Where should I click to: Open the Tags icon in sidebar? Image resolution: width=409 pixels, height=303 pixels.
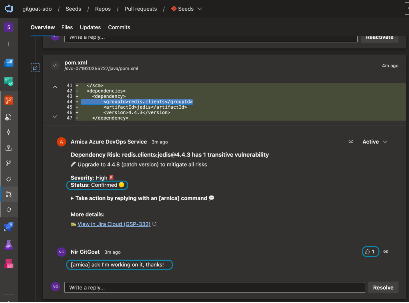pos(9,179)
